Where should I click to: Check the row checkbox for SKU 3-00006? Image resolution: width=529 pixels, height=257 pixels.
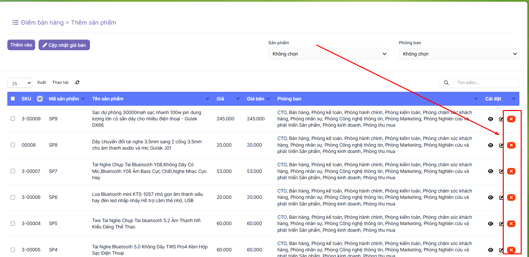coord(13,197)
